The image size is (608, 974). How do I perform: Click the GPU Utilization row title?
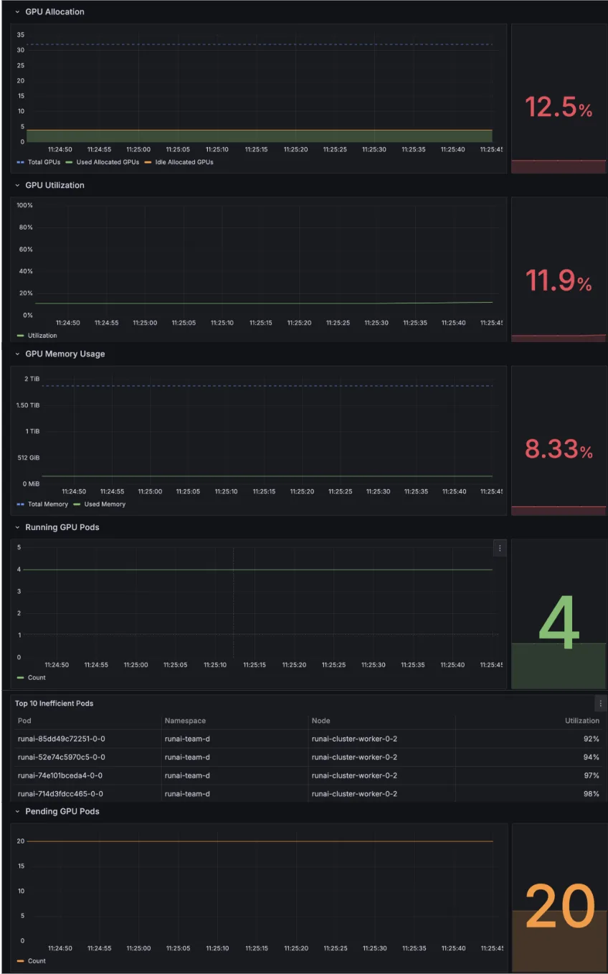coord(54,185)
